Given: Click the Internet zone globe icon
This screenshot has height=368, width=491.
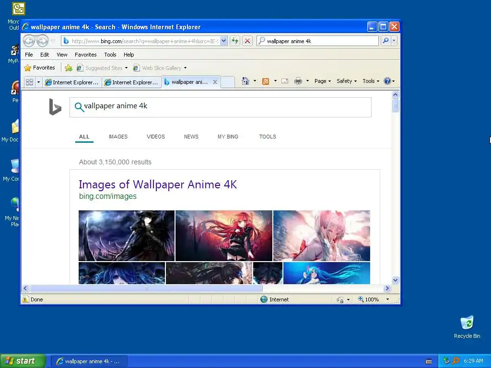Looking at the screenshot, I should [x=264, y=299].
